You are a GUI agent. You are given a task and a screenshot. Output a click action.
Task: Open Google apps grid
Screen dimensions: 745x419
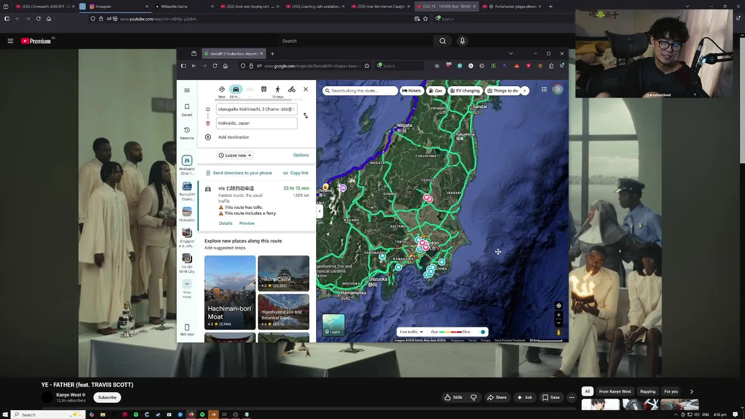[x=544, y=90]
